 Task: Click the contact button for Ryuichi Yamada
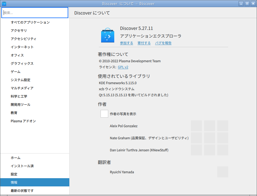click(223, 172)
